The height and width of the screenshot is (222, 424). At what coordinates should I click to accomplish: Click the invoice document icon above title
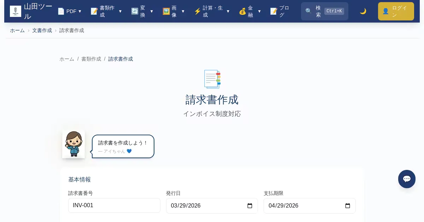pyautogui.click(x=212, y=79)
